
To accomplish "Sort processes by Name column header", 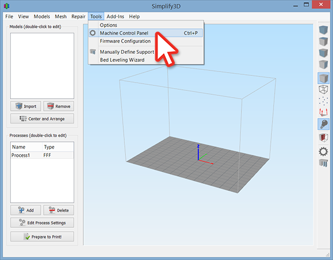I will click(x=27, y=147).
